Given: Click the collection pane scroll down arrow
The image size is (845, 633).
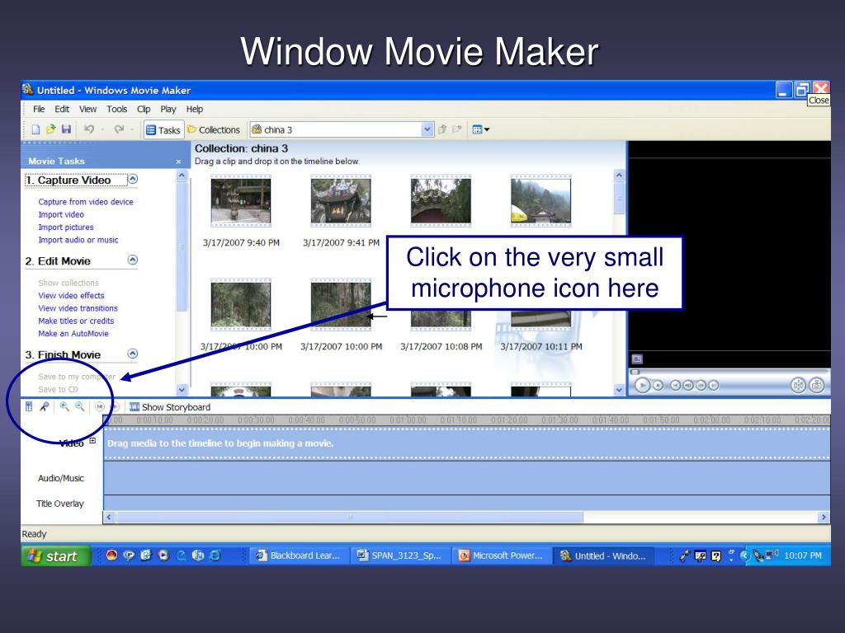Looking at the screenshot, I should 619,390.
